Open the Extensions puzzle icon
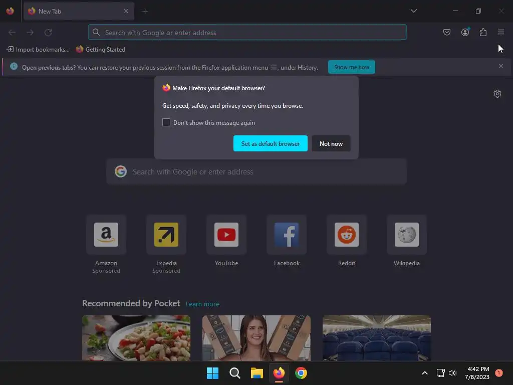 (483, 32)
